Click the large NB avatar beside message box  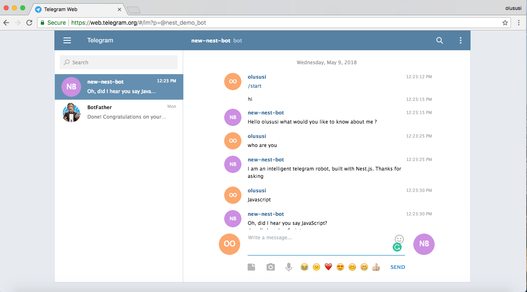[424, 244]
